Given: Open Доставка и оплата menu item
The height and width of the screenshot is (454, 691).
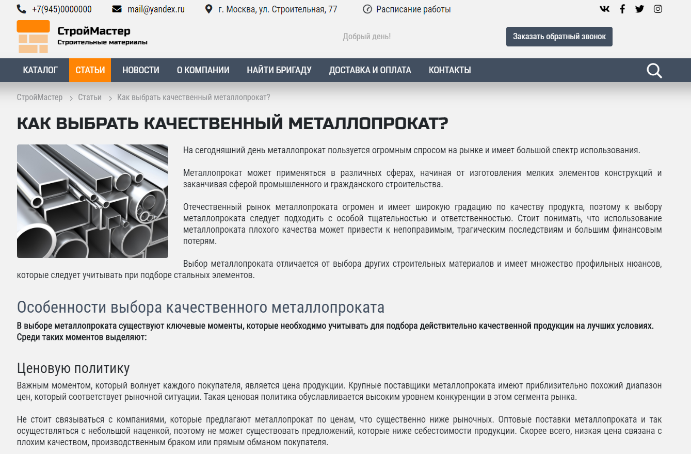Looking at the screenshot, I should 370,70.
